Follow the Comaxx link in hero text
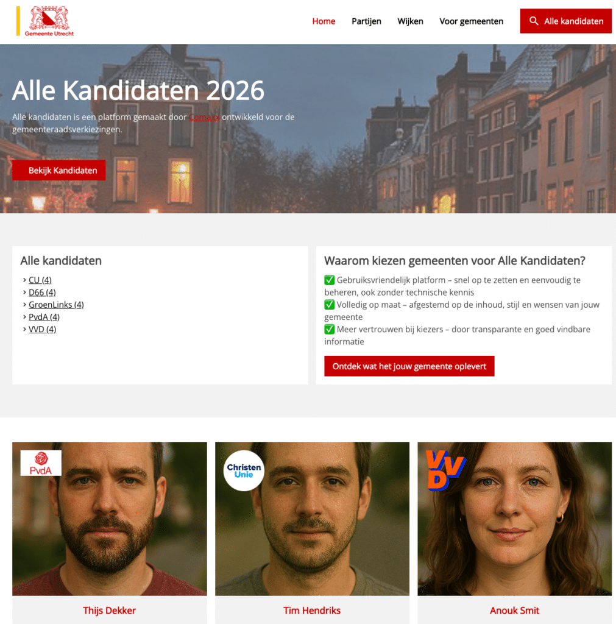The image size is (616, 624). point(204,117)
